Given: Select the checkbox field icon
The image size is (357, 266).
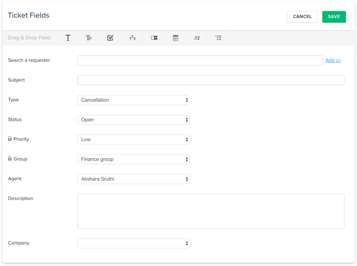Looking at the screenshot, I should tap(110, 38).
